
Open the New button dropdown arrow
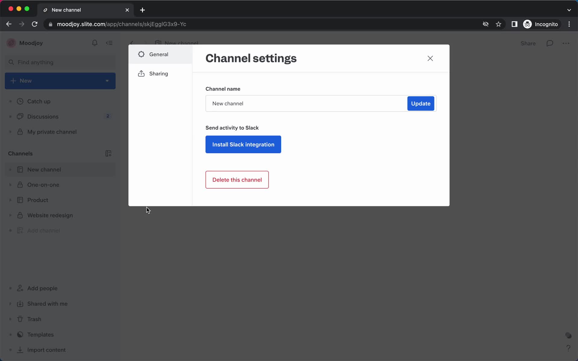(107, 81)
